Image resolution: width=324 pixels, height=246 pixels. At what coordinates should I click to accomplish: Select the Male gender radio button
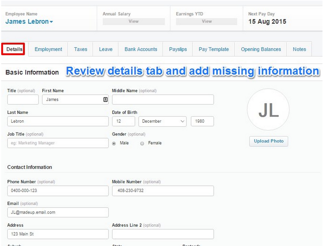click(114, 143)
